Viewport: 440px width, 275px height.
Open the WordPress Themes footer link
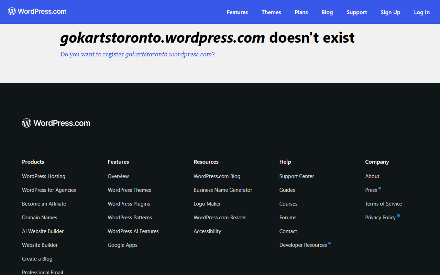click(130, 190)
